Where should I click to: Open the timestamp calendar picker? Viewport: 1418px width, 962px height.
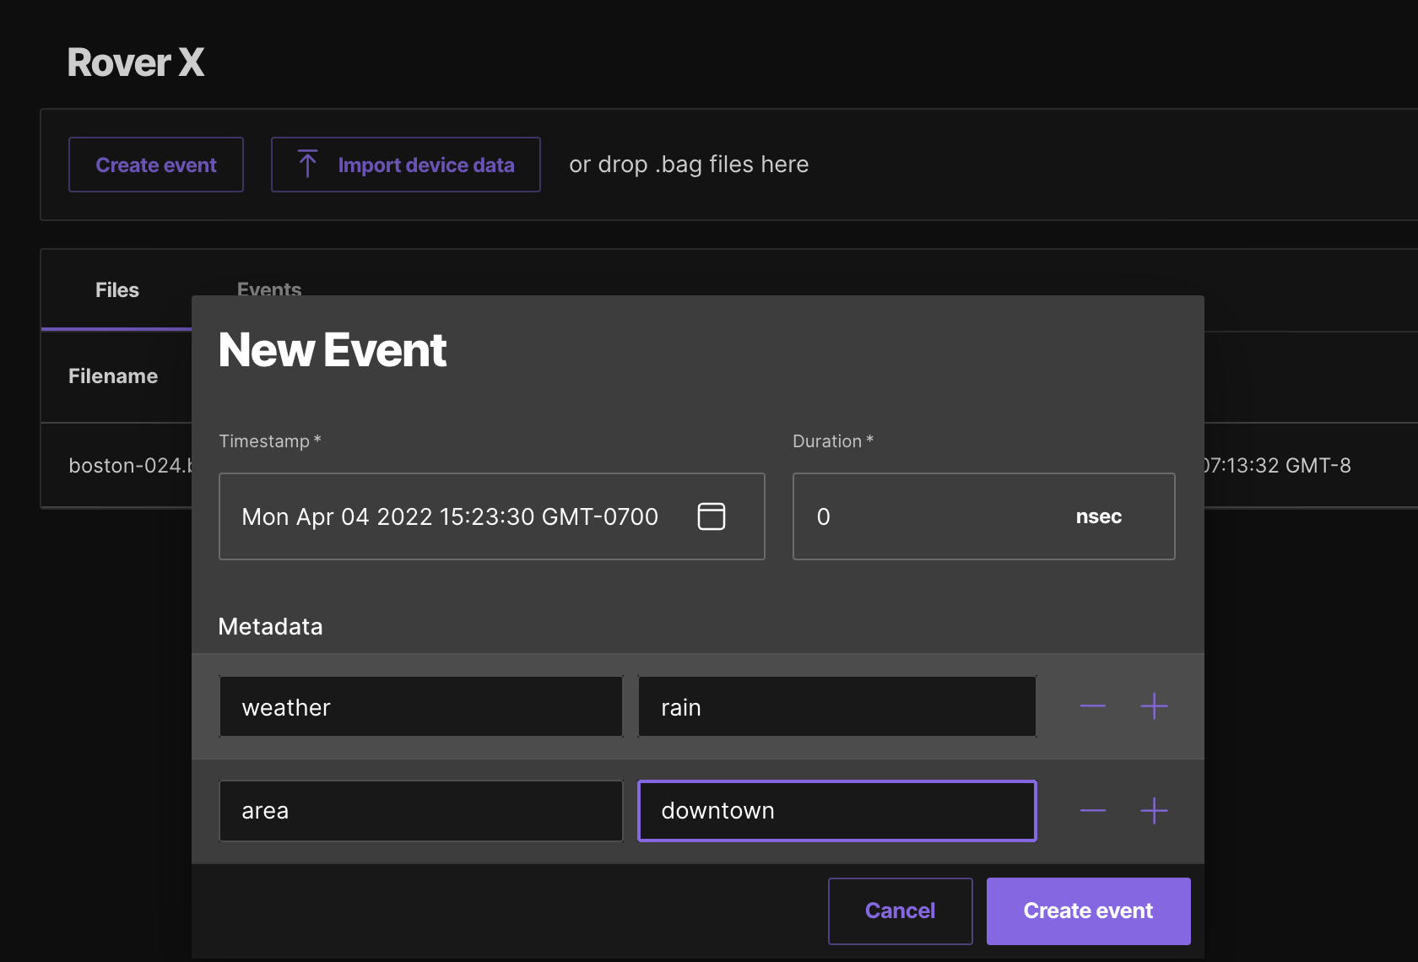[712, 516]
